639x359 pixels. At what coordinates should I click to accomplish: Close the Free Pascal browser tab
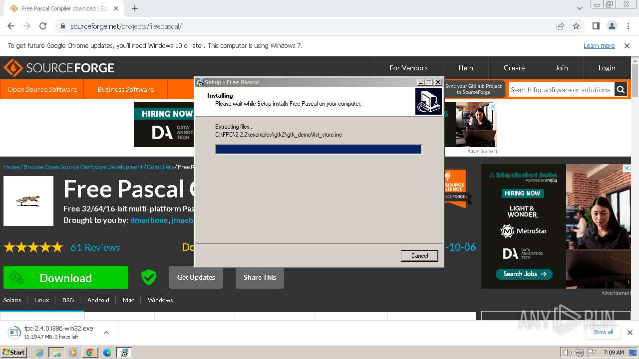[116, 8]
